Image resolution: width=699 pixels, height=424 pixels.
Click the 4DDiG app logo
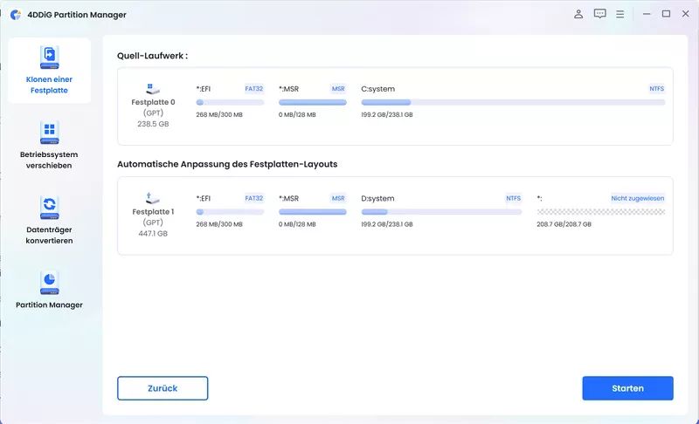[x=16, y=15]
